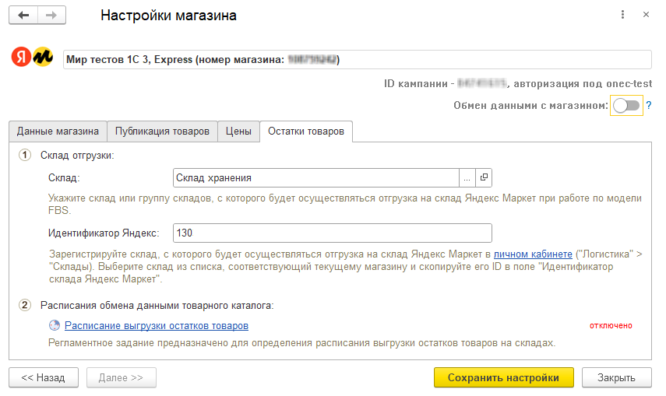
Task: Open the three-dot more options menu
Action: tap(622, 16)
